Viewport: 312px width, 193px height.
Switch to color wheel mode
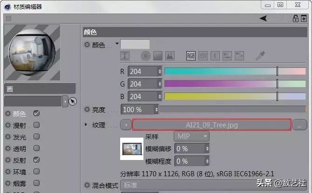point(146,56)
